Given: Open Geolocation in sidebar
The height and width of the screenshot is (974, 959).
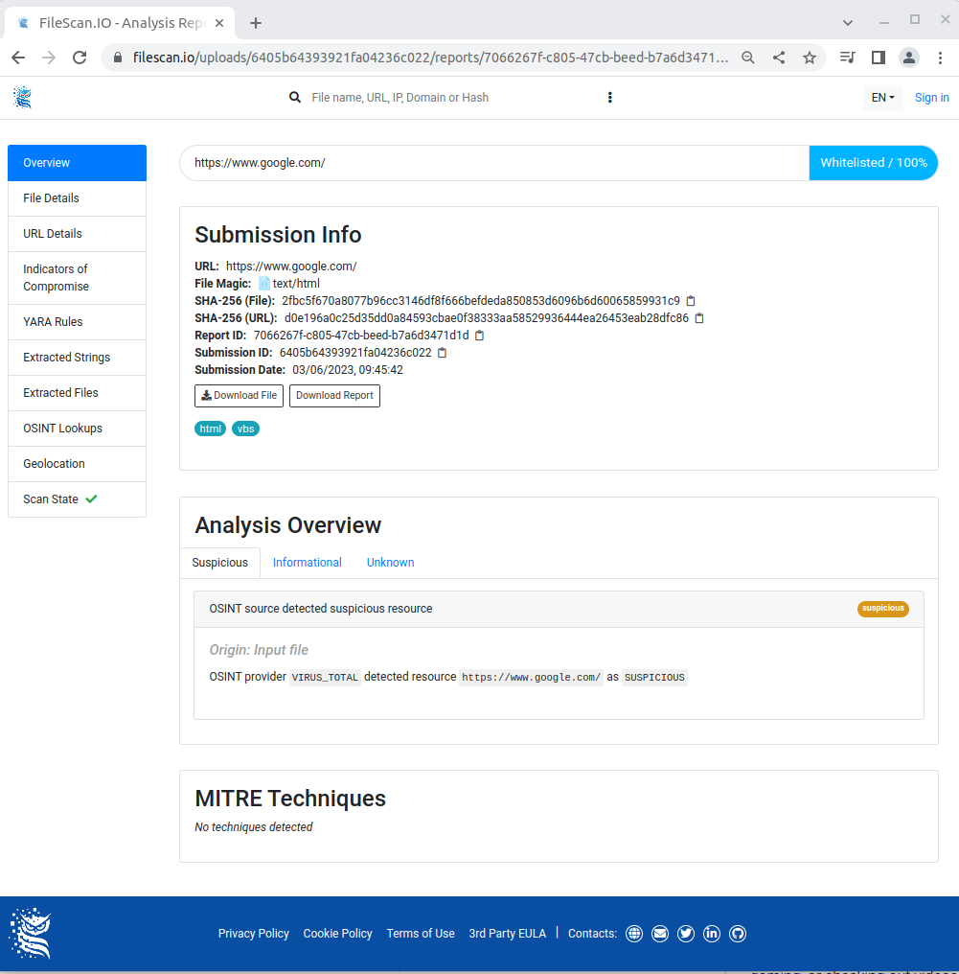Looking at the screenshot, I should [77, 463].
